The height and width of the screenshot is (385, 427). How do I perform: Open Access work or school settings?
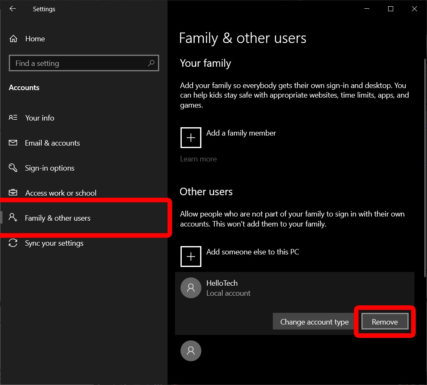pyautogui.click(x=61, y=193)
